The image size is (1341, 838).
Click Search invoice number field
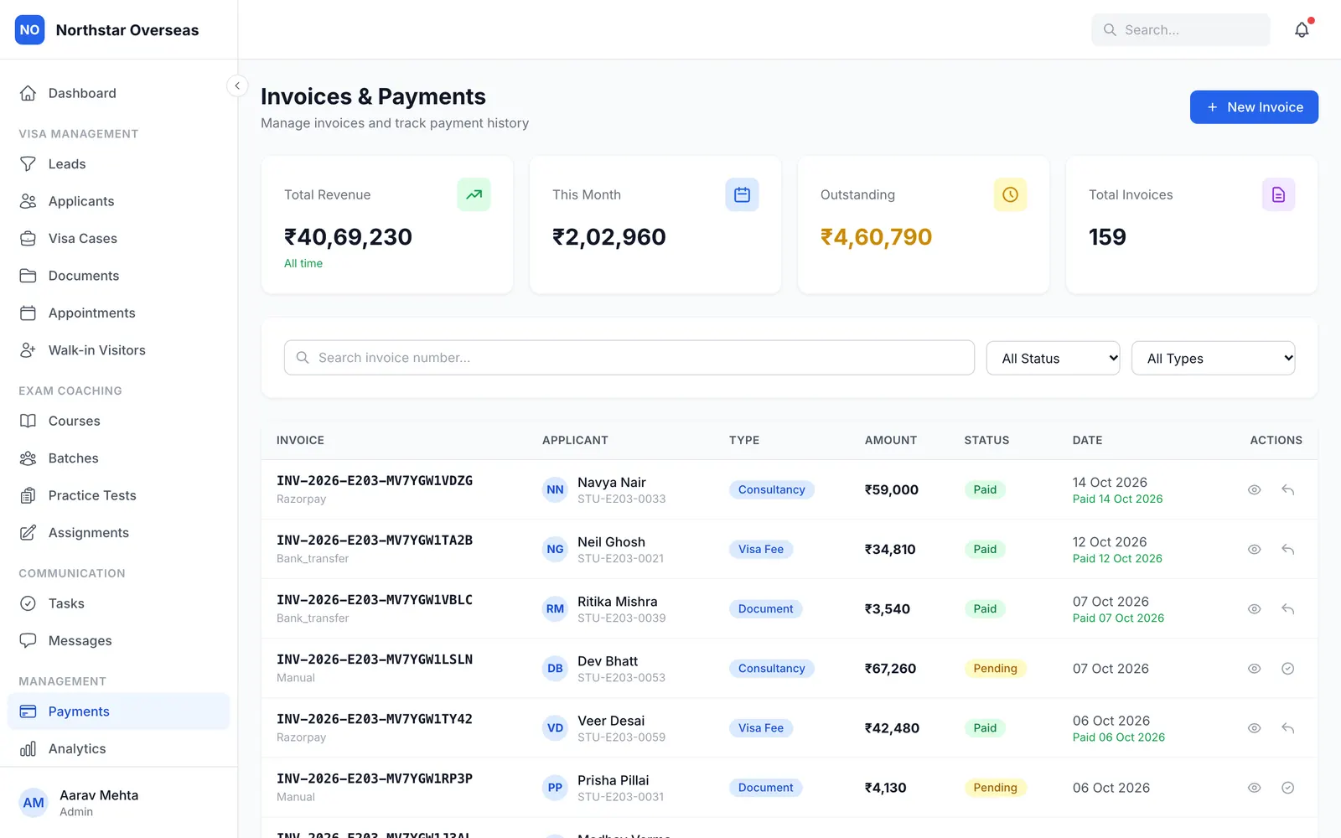tap(629, 358)
